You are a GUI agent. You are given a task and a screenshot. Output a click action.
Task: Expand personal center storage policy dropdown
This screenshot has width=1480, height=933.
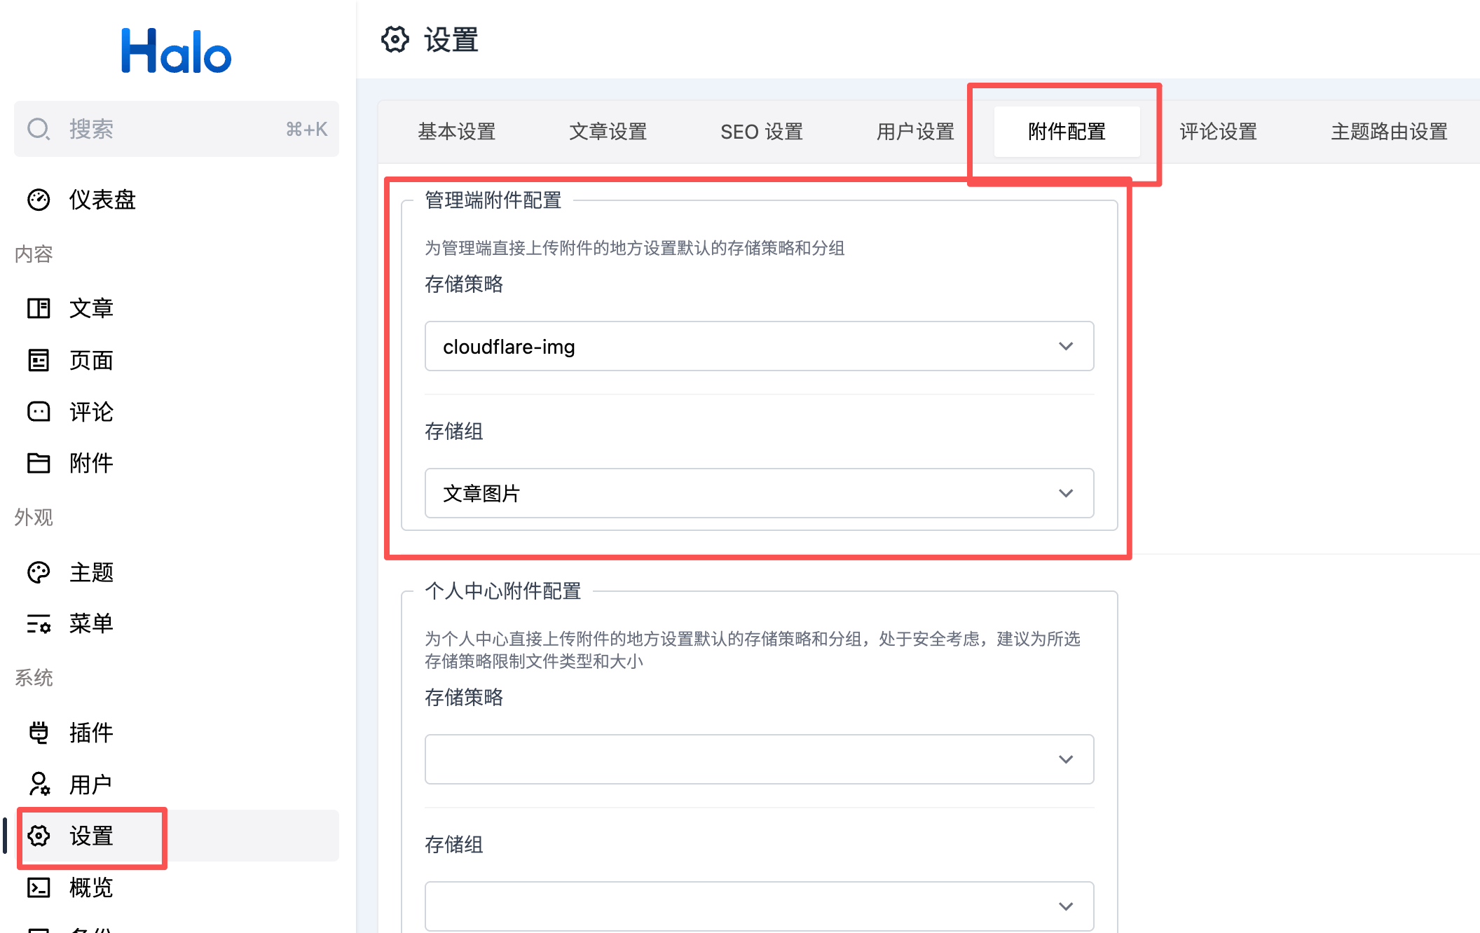click(x=759, y=759)
